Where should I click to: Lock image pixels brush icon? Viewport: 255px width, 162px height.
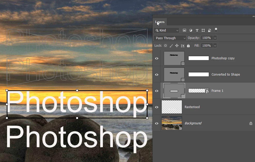[171, 46]
